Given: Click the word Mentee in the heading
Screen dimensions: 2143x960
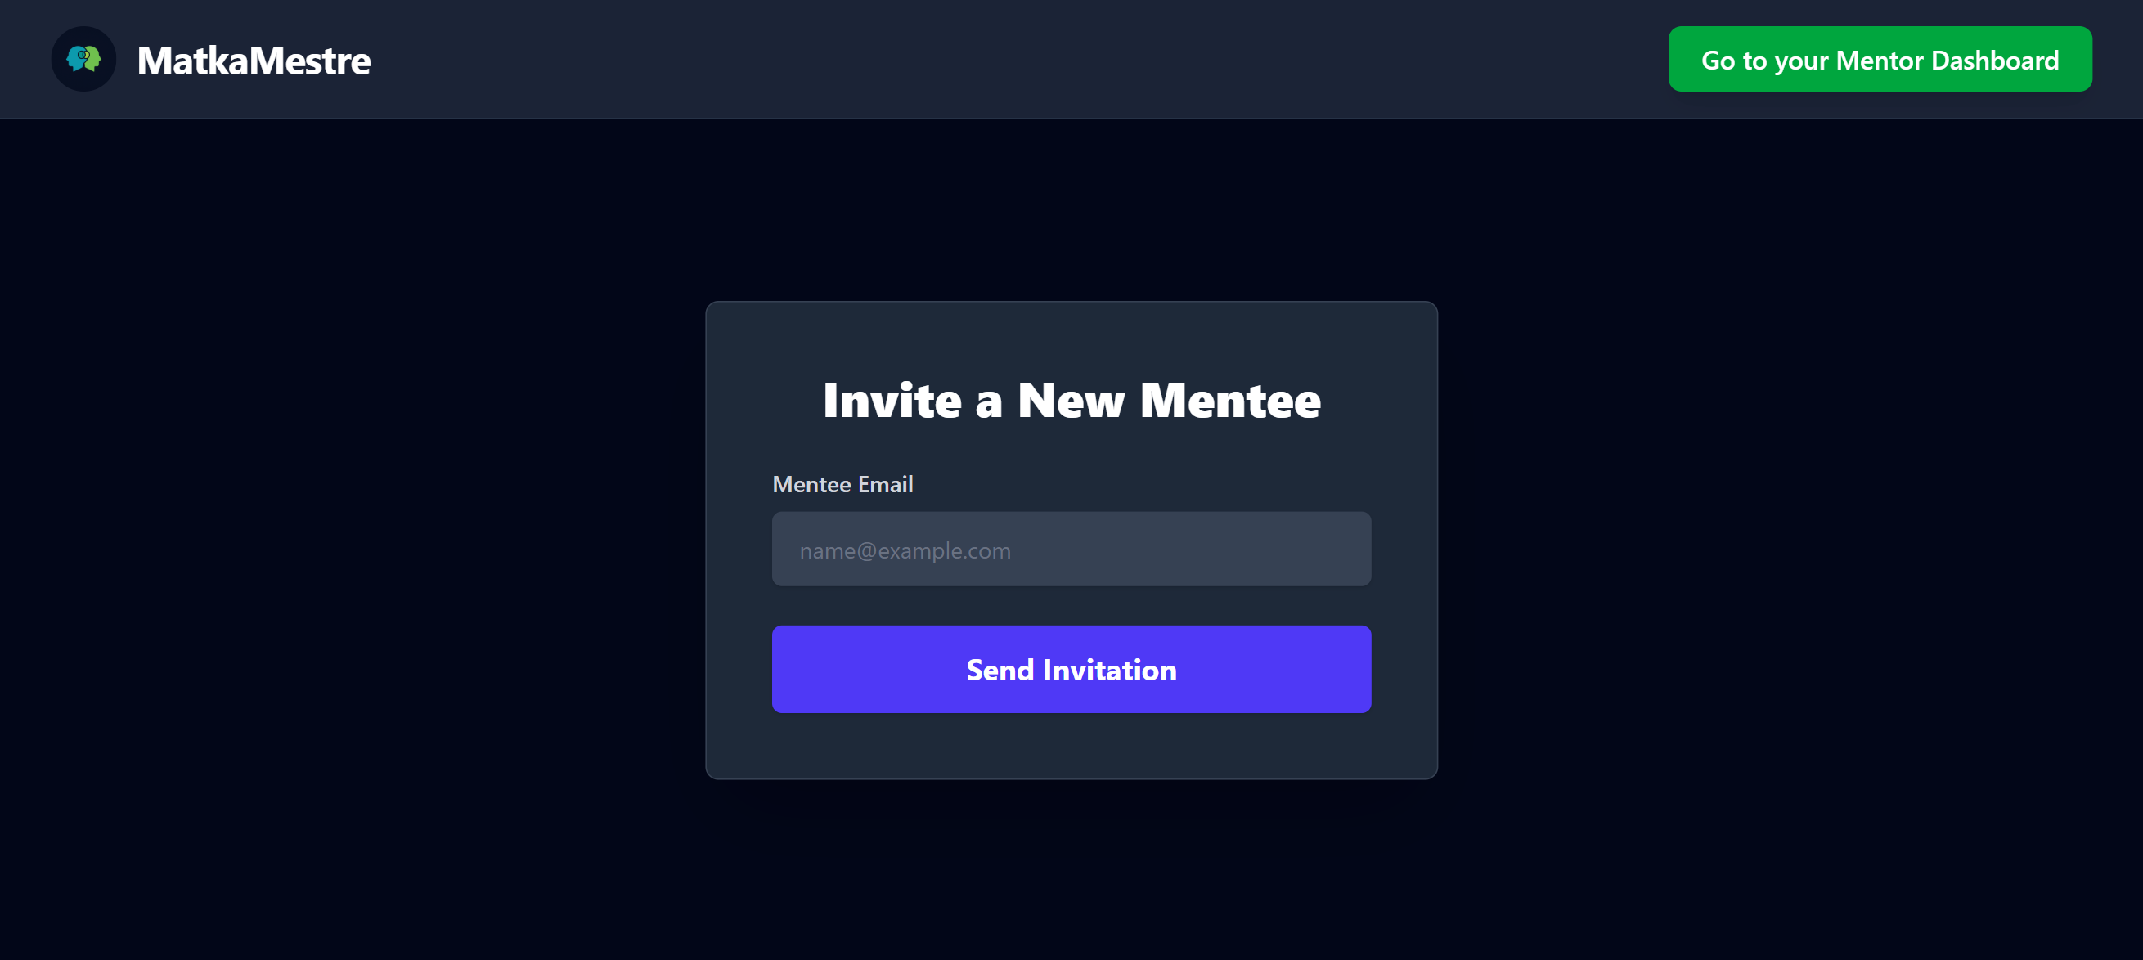Looking at the screenshot, I should coord(1229,400).
